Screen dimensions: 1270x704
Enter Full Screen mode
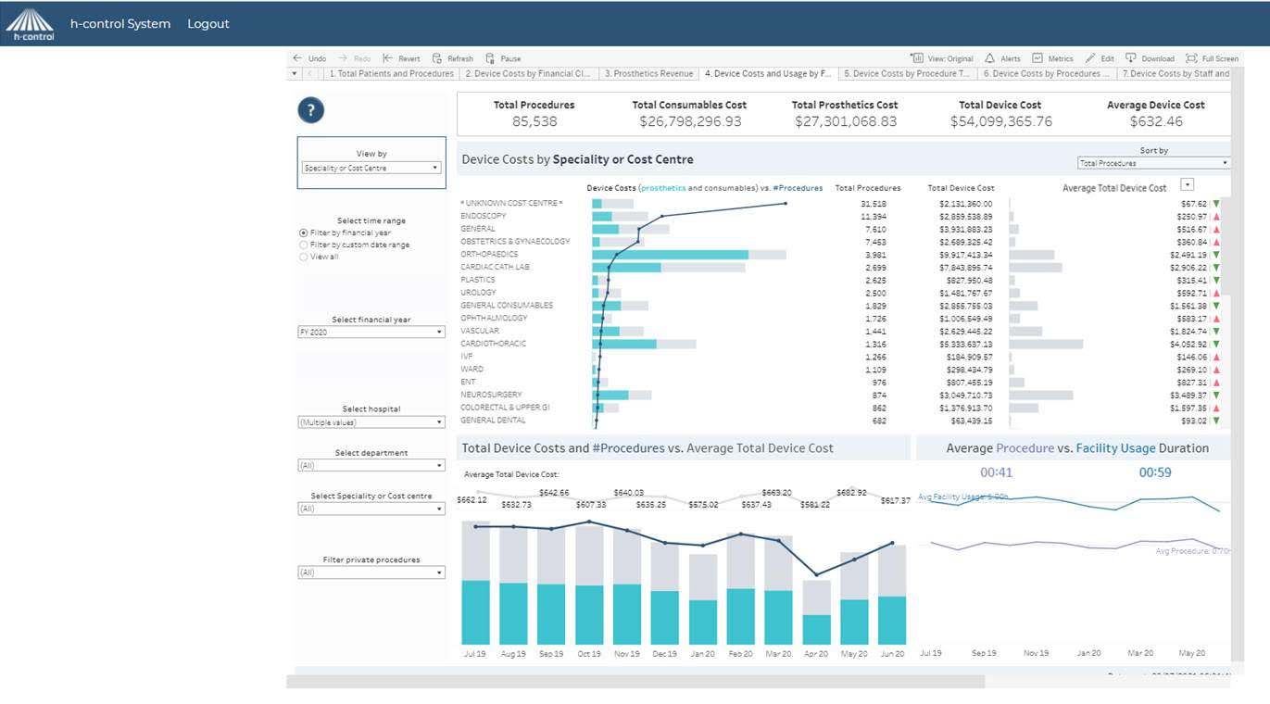[x=1191, y=58]
